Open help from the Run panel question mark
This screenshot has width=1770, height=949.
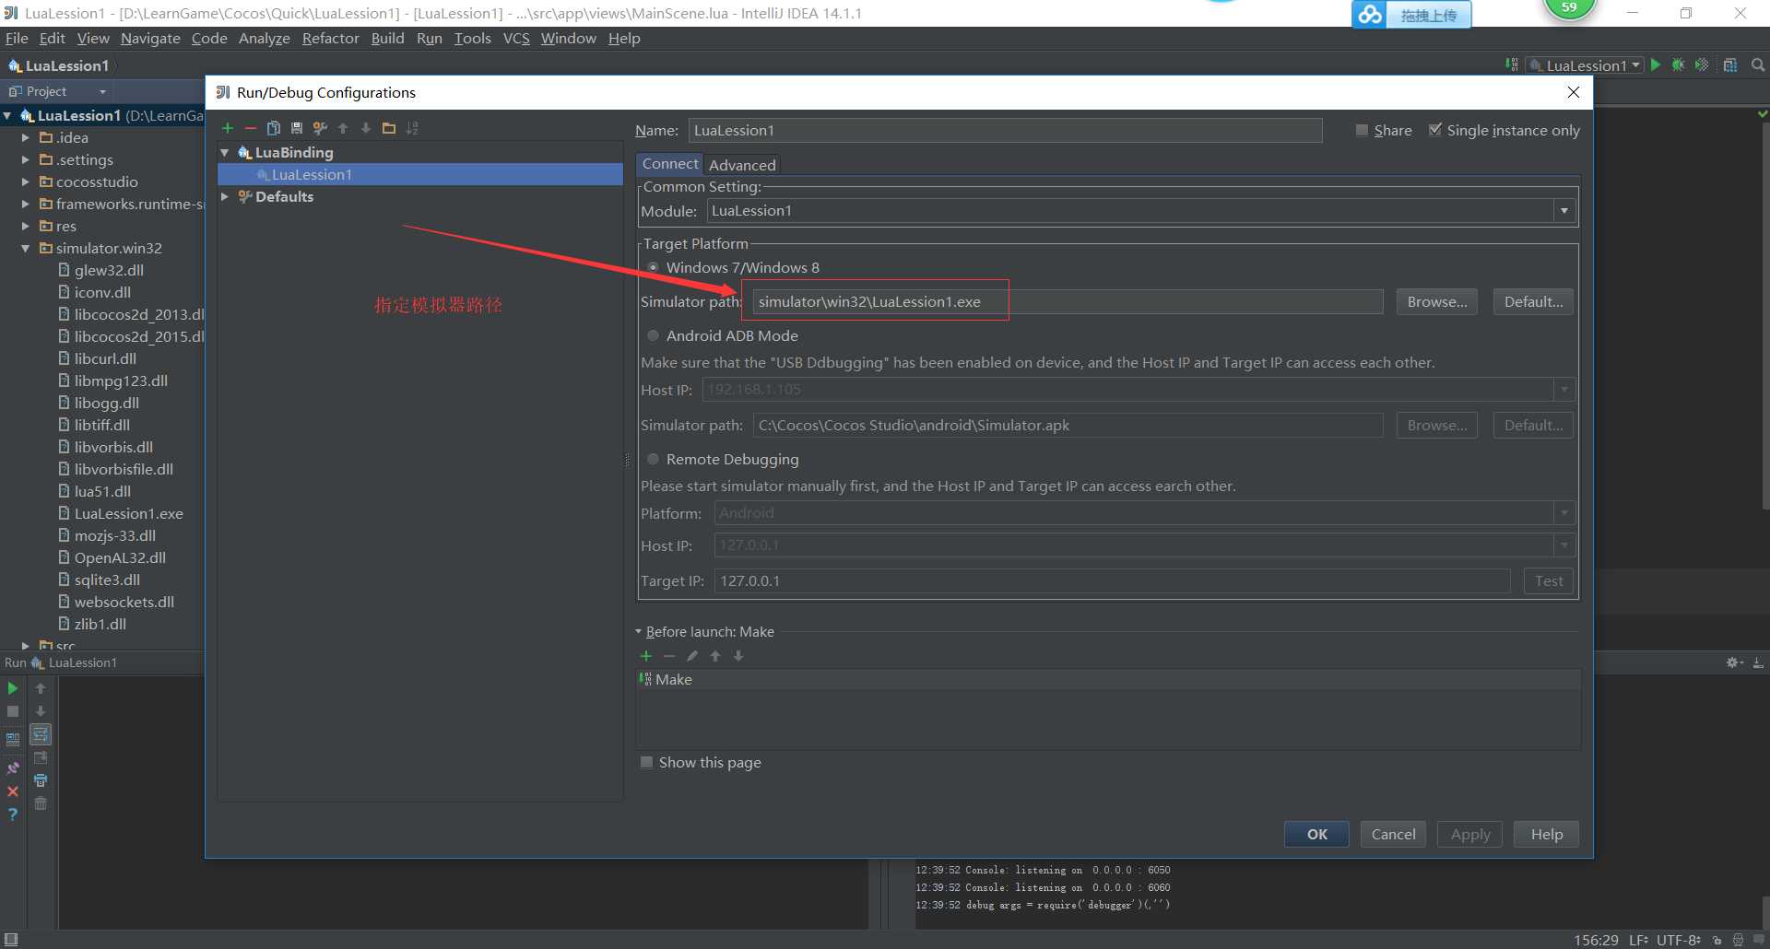pos(13,814)
